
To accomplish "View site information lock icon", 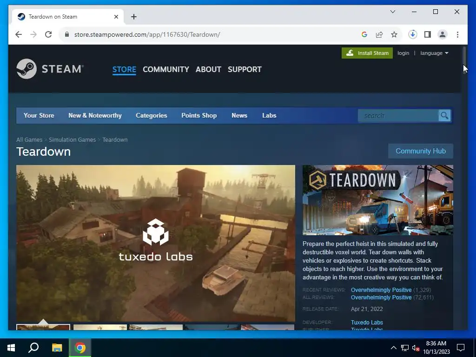I will coord(67,34).
